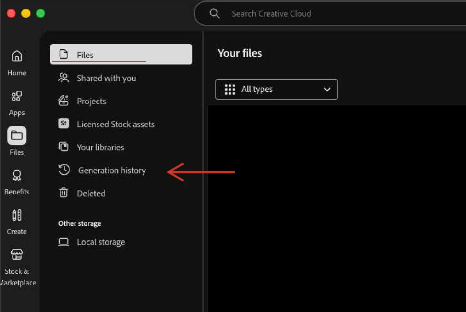Open the Benefits ribbon icon
466x312 pixels.
pos(17,175)
